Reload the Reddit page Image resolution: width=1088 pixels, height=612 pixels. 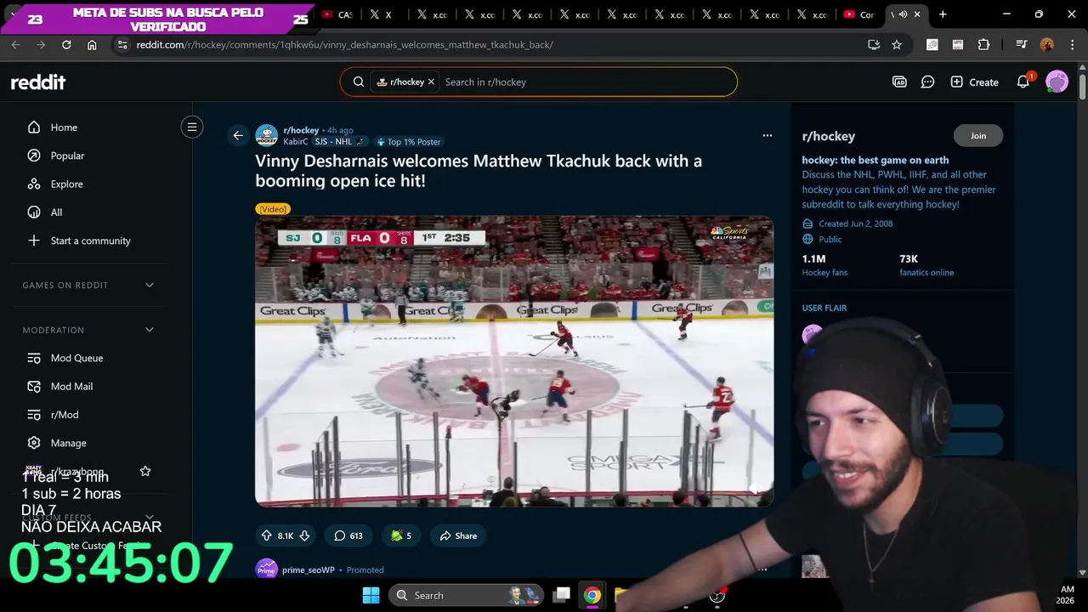tap(66, 44)
